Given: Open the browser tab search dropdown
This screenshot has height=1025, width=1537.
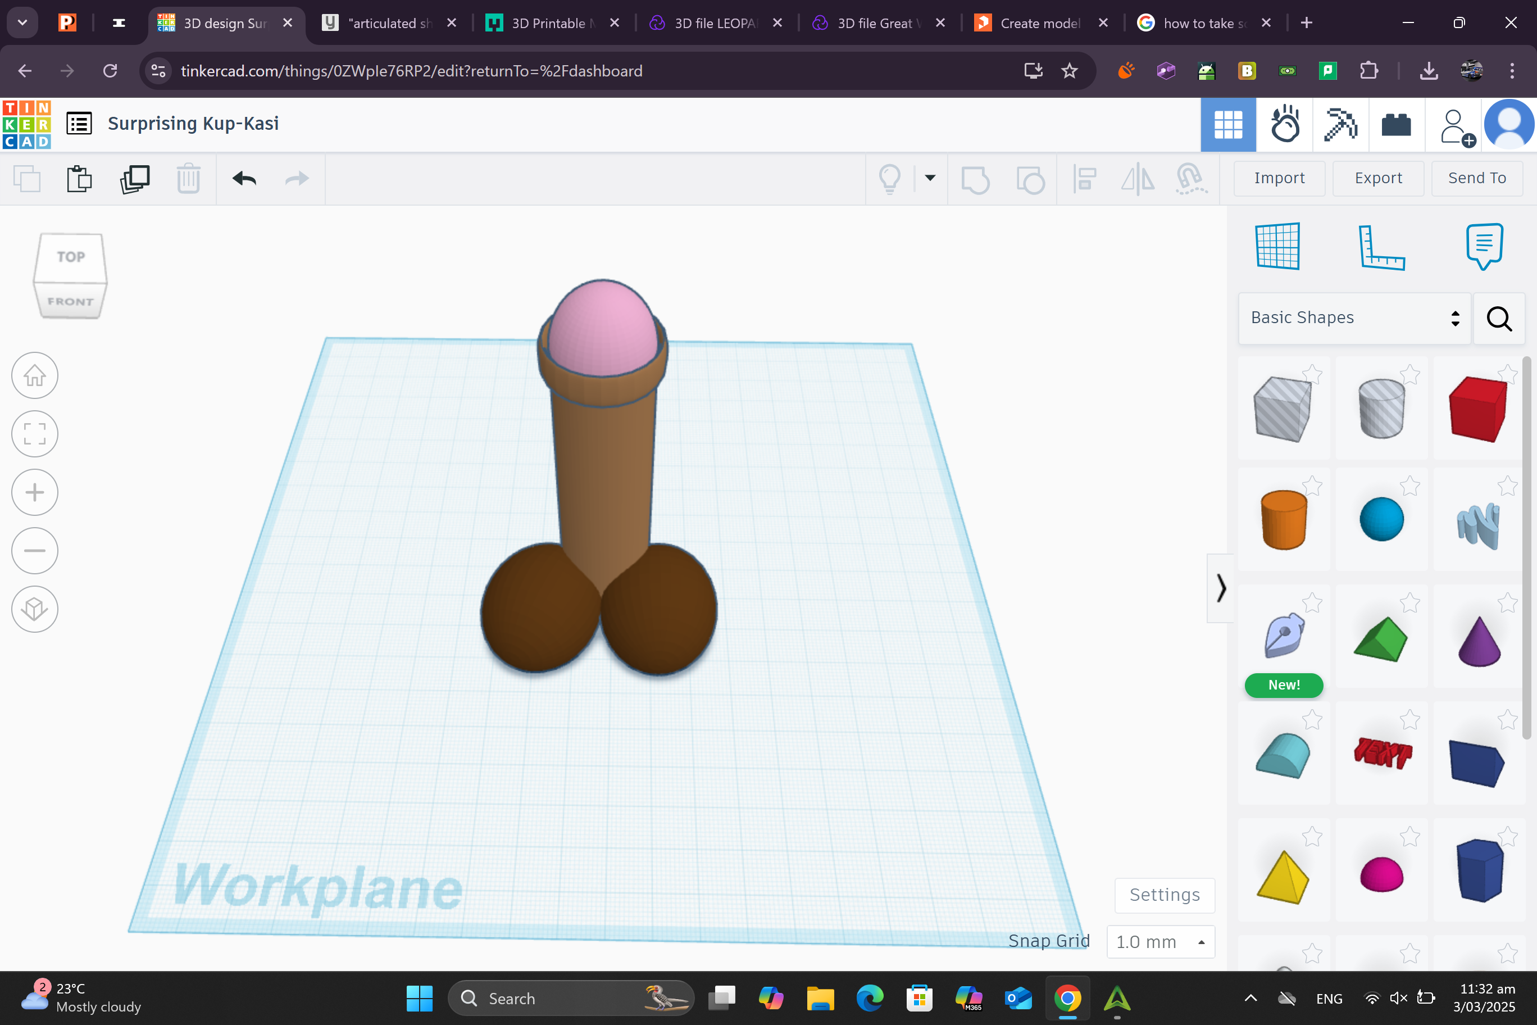Looking at the screenshot, I should [x=22, y=23].
